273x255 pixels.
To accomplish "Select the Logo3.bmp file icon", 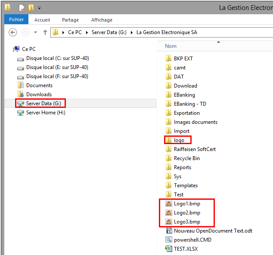I will 169,222.
